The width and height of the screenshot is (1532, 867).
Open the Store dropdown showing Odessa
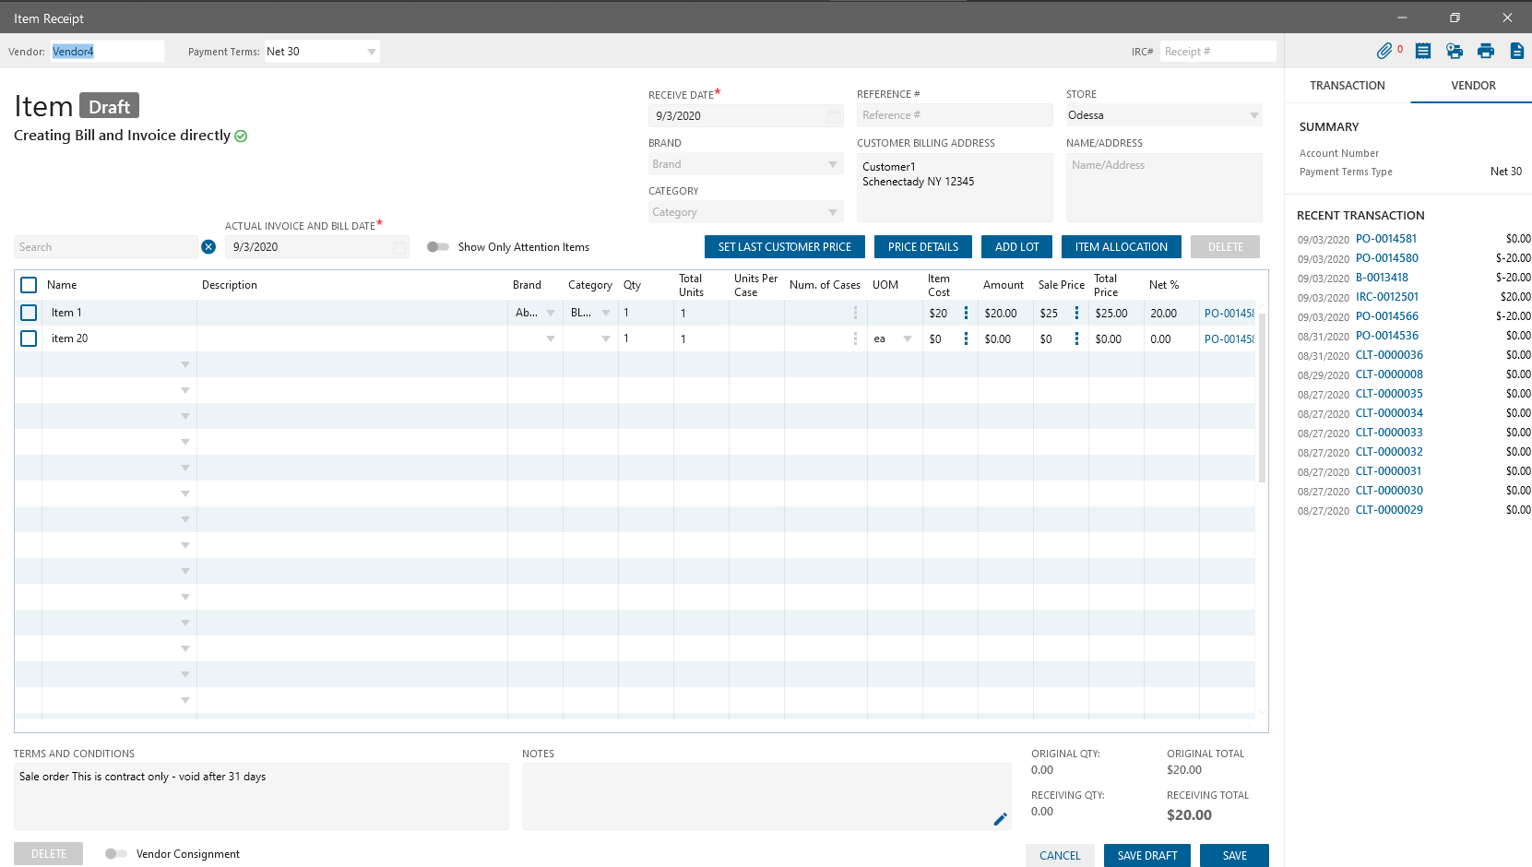(1253, 115)
